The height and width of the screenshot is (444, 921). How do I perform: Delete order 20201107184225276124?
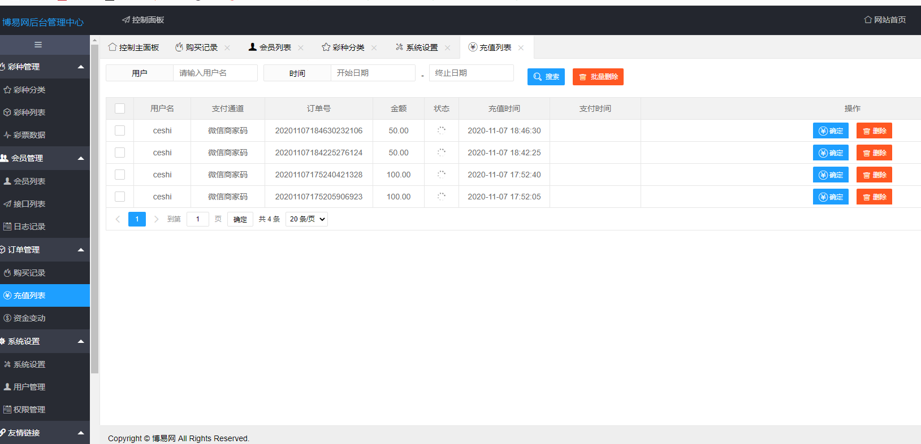pyautogui.click(x=874, y=153)
